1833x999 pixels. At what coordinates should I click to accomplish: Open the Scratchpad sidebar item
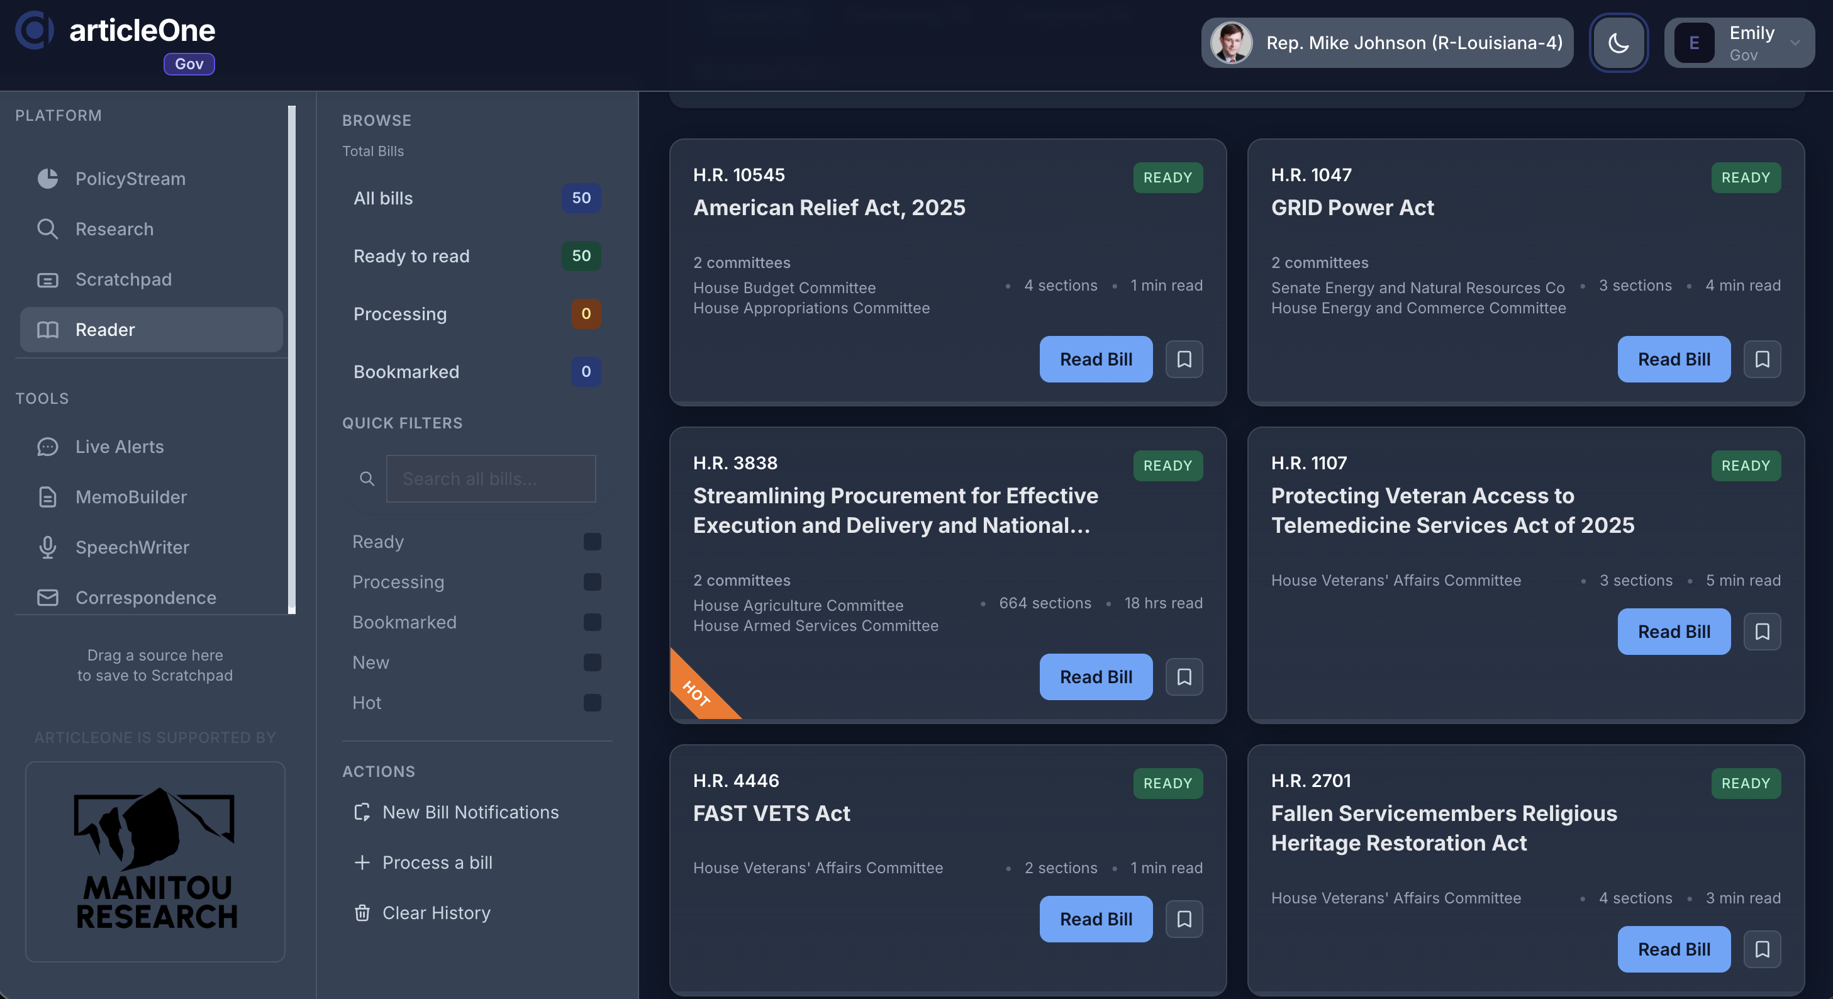coord(123,279)
